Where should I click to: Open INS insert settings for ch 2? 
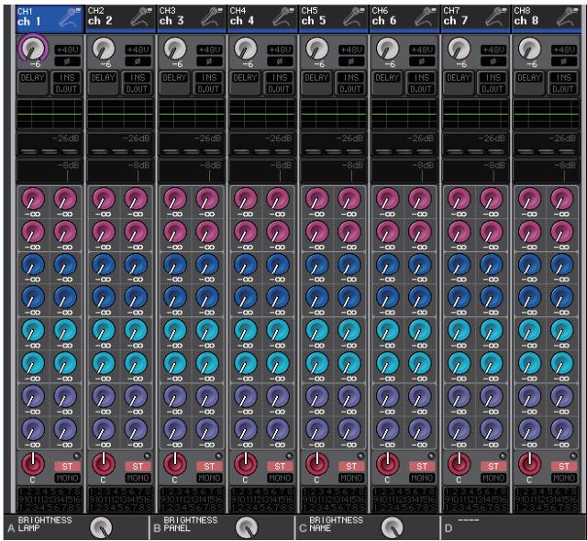pyautogui.click(x=138, y=77)
